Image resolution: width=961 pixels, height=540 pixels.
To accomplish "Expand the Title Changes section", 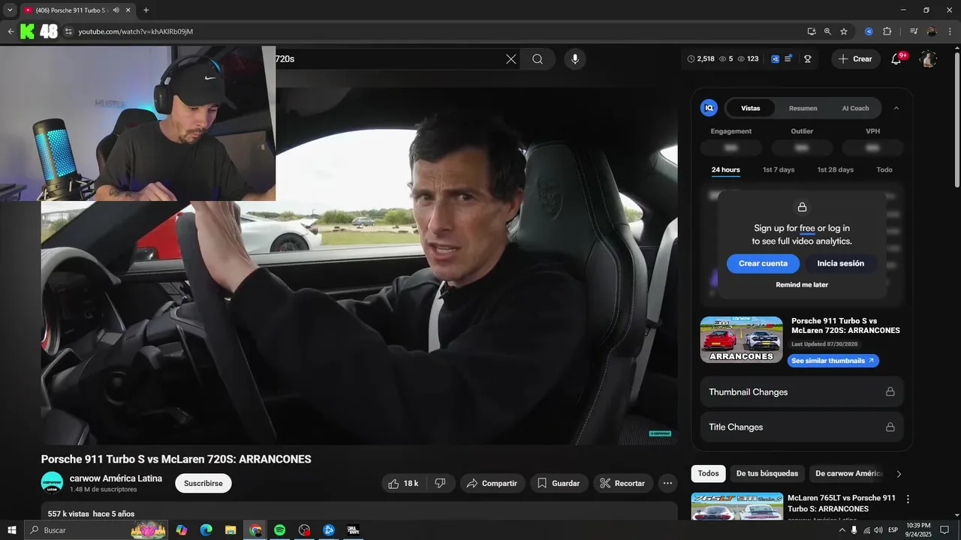I will click(802, 427).
